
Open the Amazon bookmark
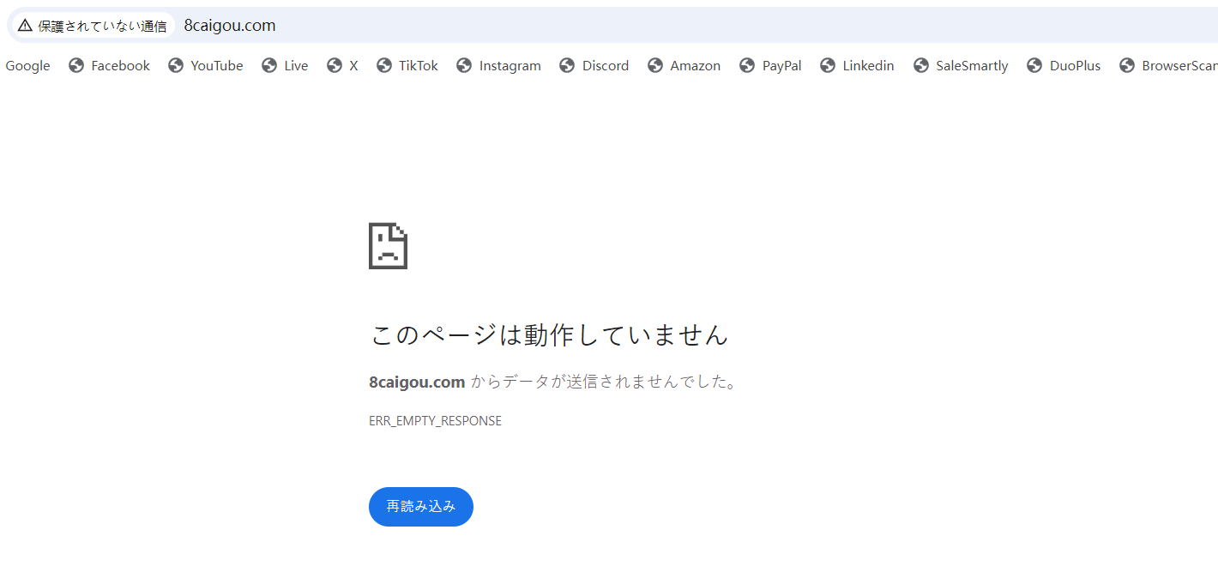(684, 66)
